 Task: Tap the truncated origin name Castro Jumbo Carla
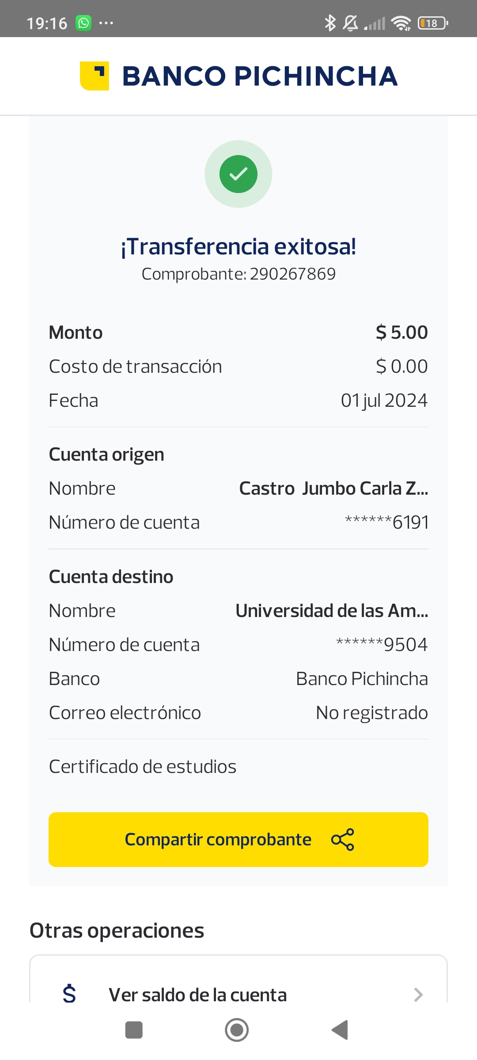tap(333, 488)
